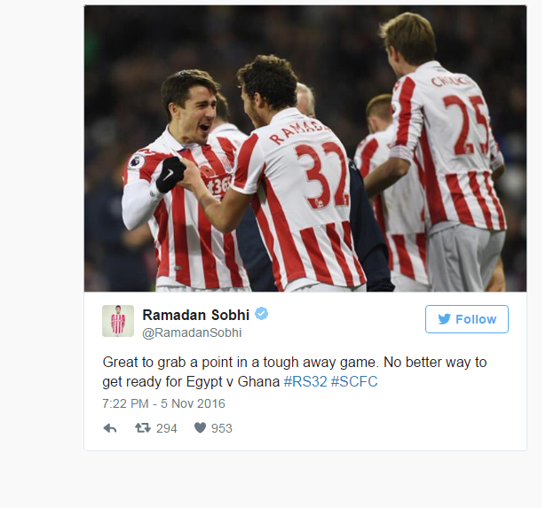Click the blue verified badge
This screenshot has height=508, width=546.
[x=262, y=314]
